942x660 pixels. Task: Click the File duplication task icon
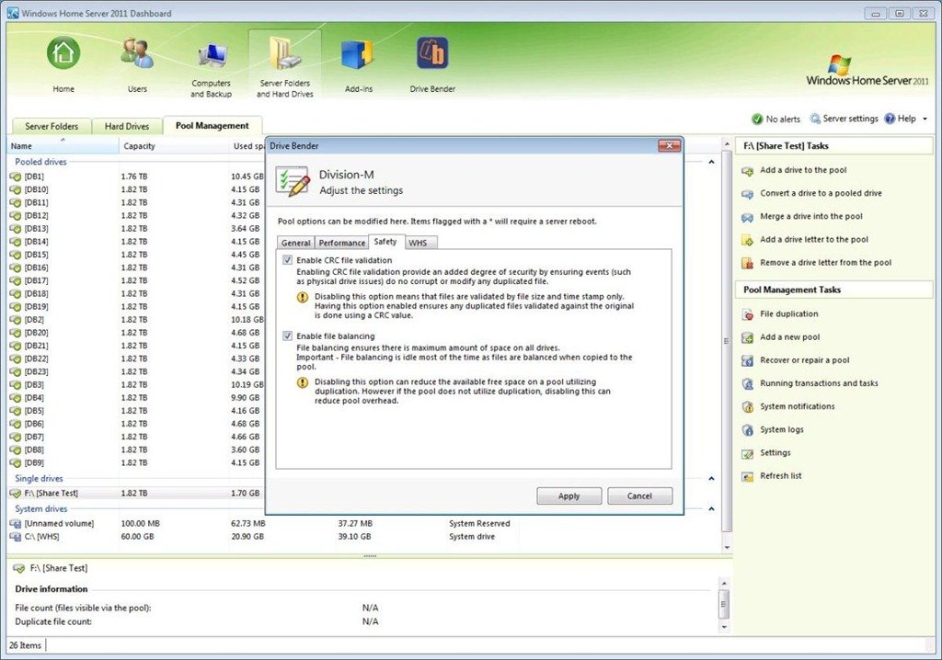point(747,314)
